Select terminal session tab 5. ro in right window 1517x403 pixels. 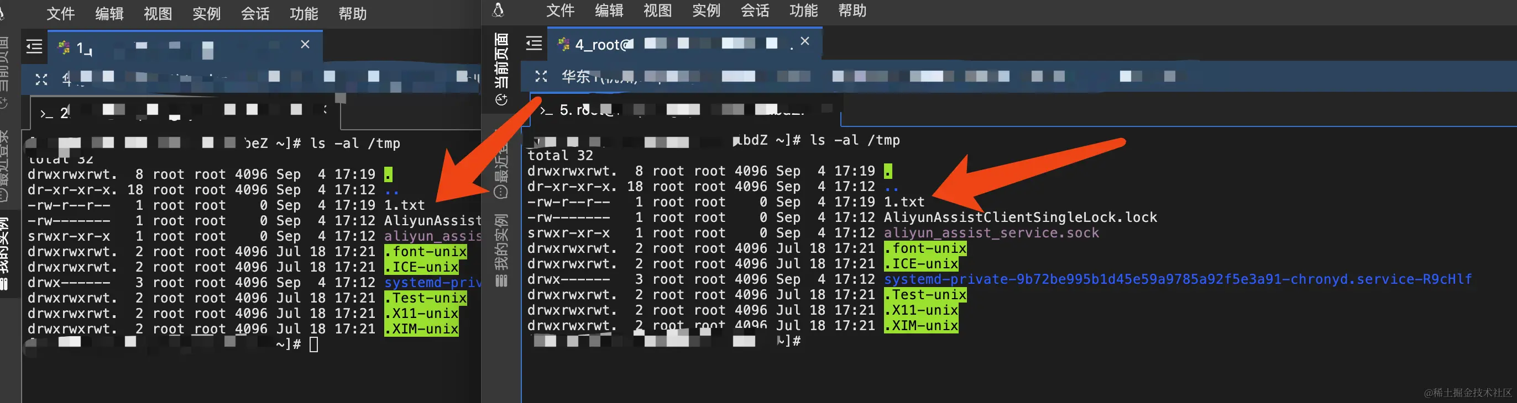pyautogui.click(x=686, y=109)
